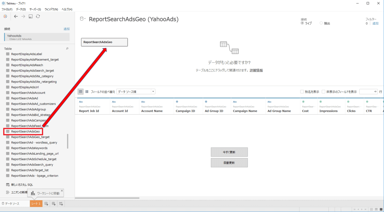Click the 追加 link under フィルター
This screenshot has height=212, width=384.
375,23
